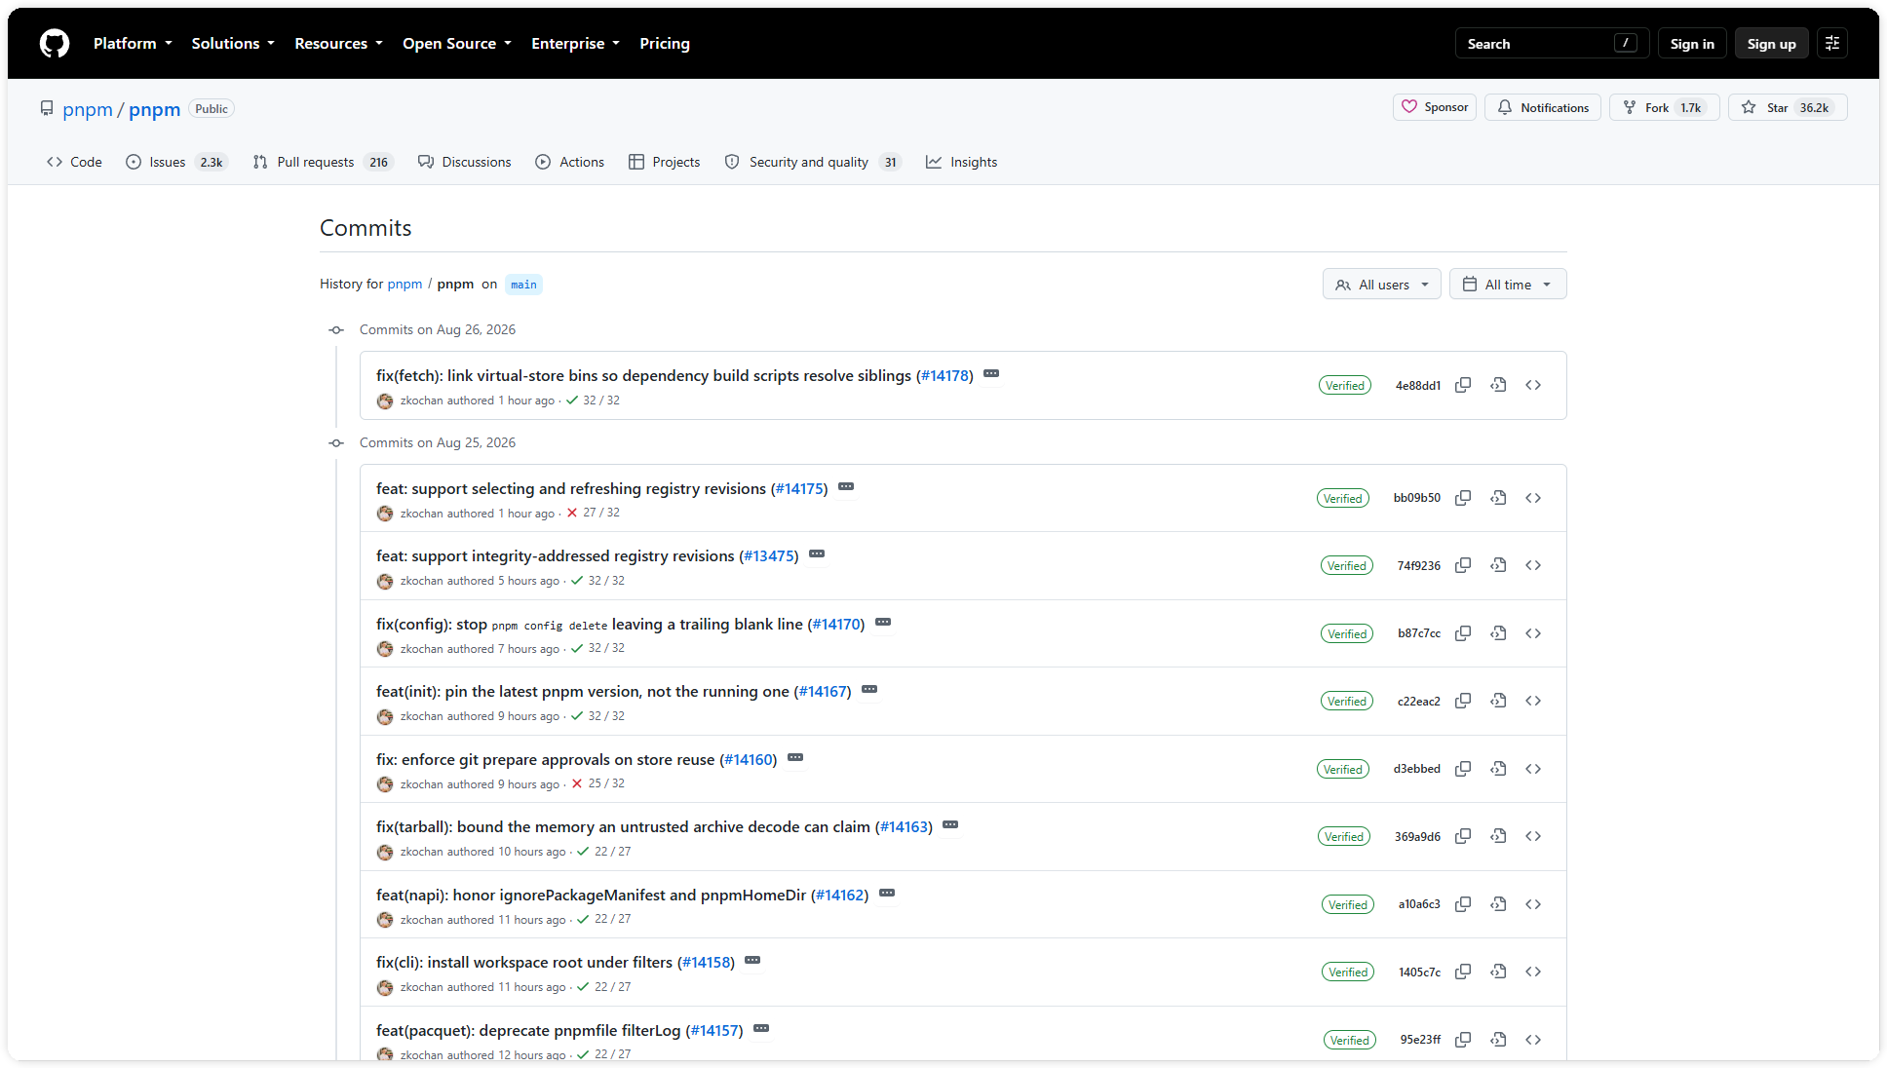Open the failed checks X for d3ebbed commit

coord(577,783)
